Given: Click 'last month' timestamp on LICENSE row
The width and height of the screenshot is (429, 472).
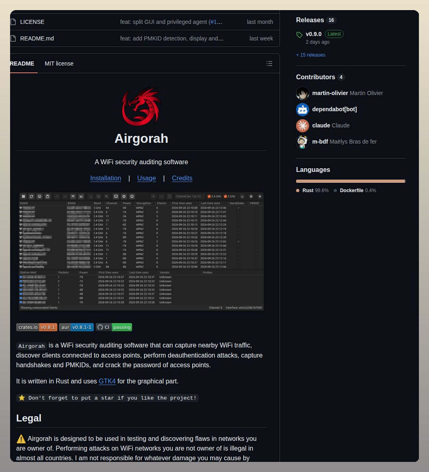Looking at the screenshot, I should click(x=260, y=22).
